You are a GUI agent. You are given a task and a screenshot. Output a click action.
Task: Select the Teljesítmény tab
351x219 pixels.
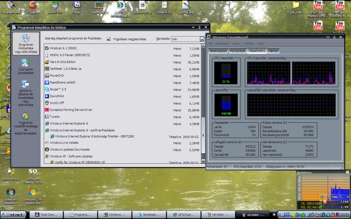point(256,51)
